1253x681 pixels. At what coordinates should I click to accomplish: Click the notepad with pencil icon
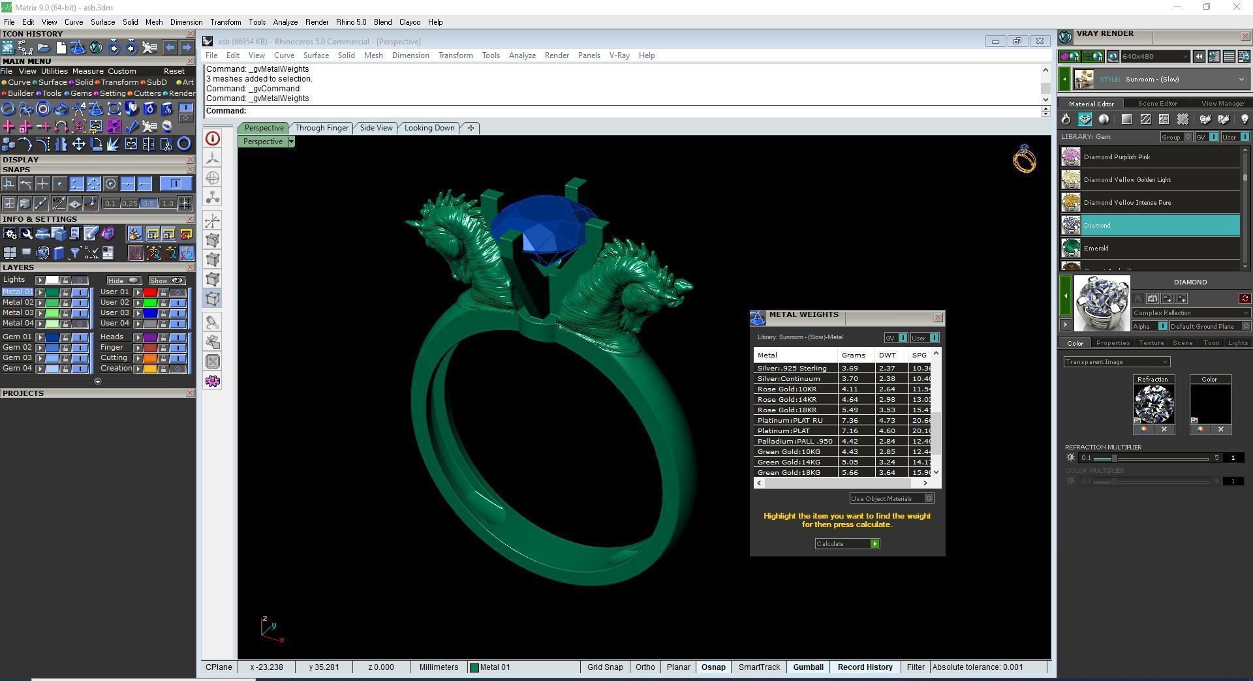(x=91, y=234)
